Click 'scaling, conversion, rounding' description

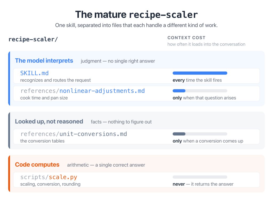pyautogui.click(x=50, y=184)
